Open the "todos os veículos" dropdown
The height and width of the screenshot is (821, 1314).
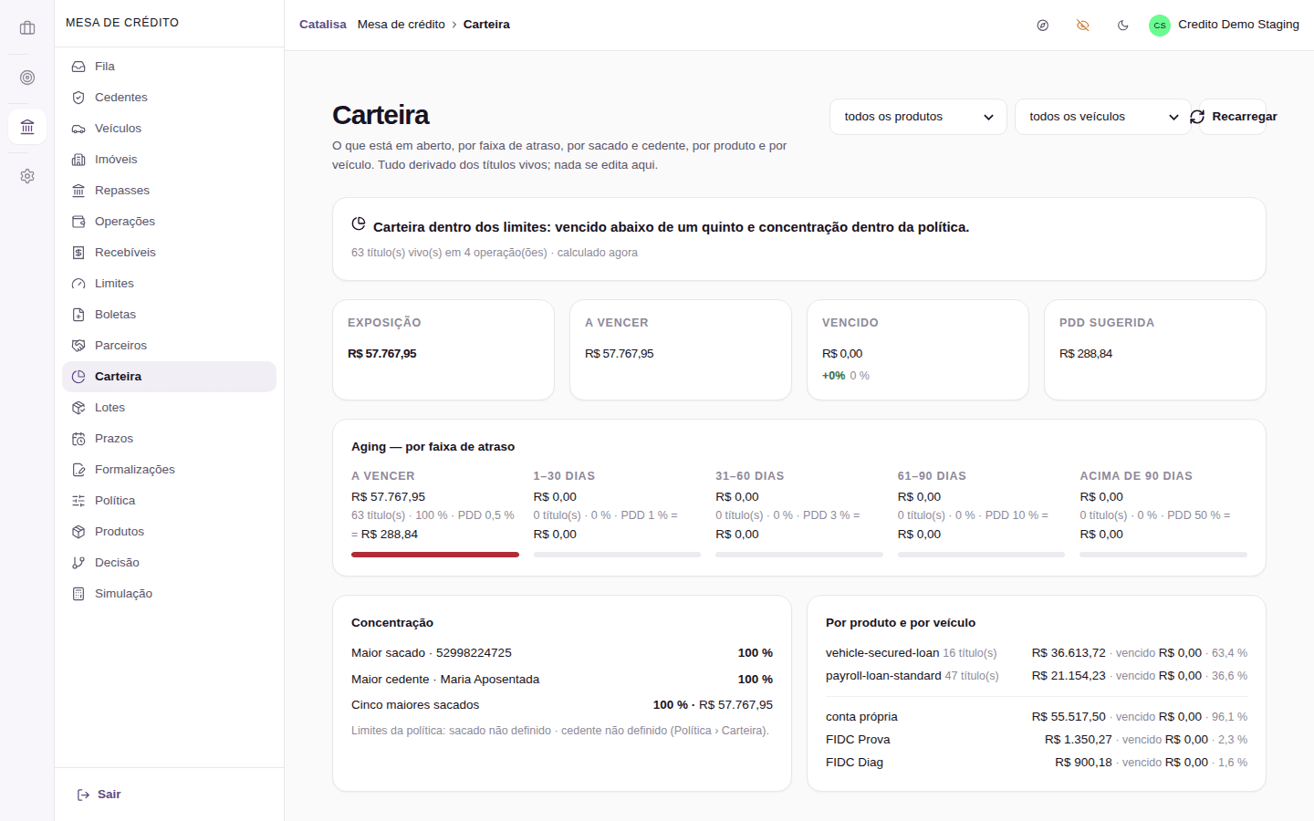[x=1103, y=117]
